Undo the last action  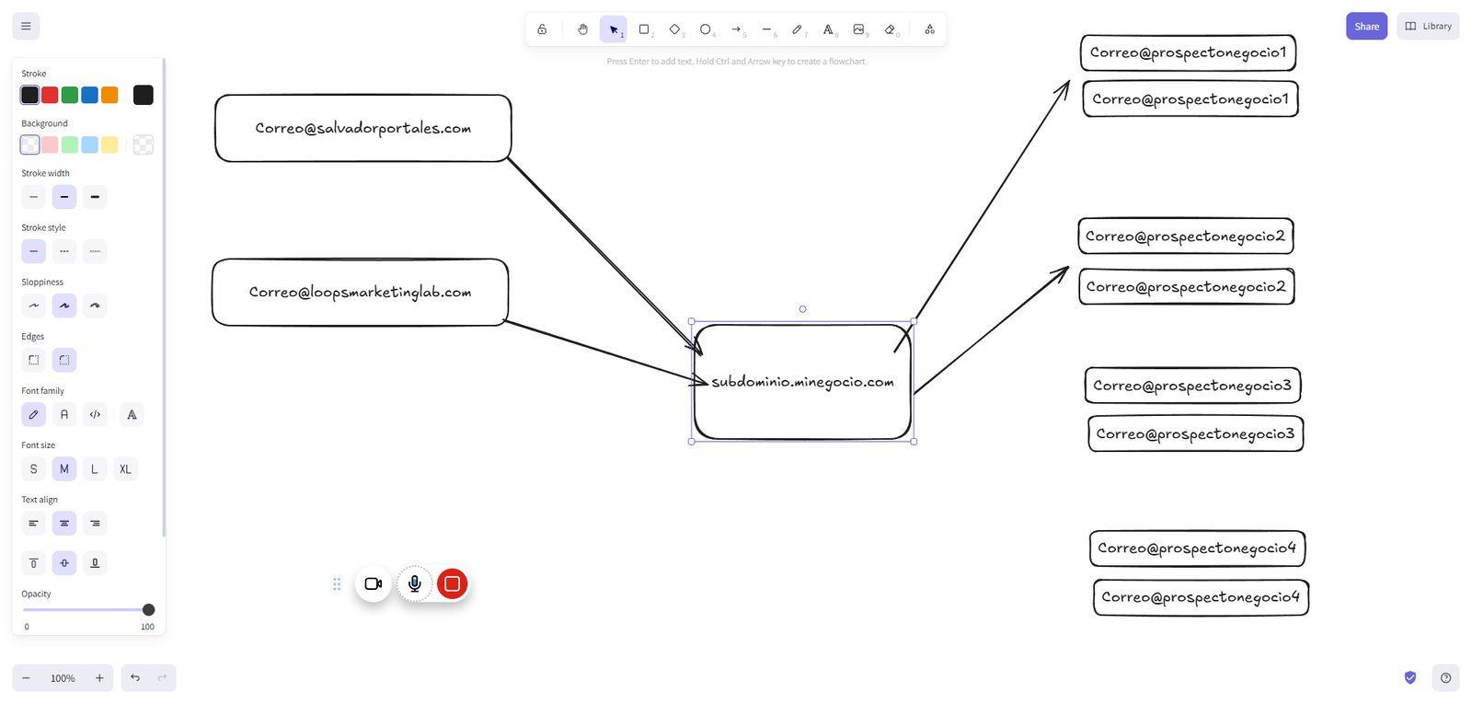pyautogui.click(x=135, y=678)
